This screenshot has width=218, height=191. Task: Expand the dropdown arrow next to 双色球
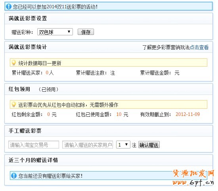click(69, 32)
